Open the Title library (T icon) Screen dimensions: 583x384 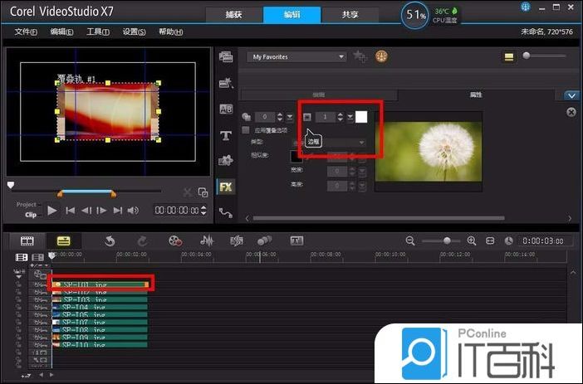point(226,135)
